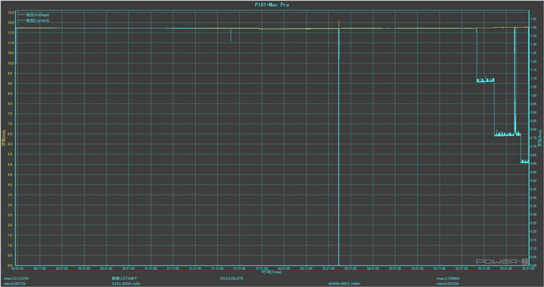
Task: Click the 12.5 voltage tick label
Action: tap(11, 12)
